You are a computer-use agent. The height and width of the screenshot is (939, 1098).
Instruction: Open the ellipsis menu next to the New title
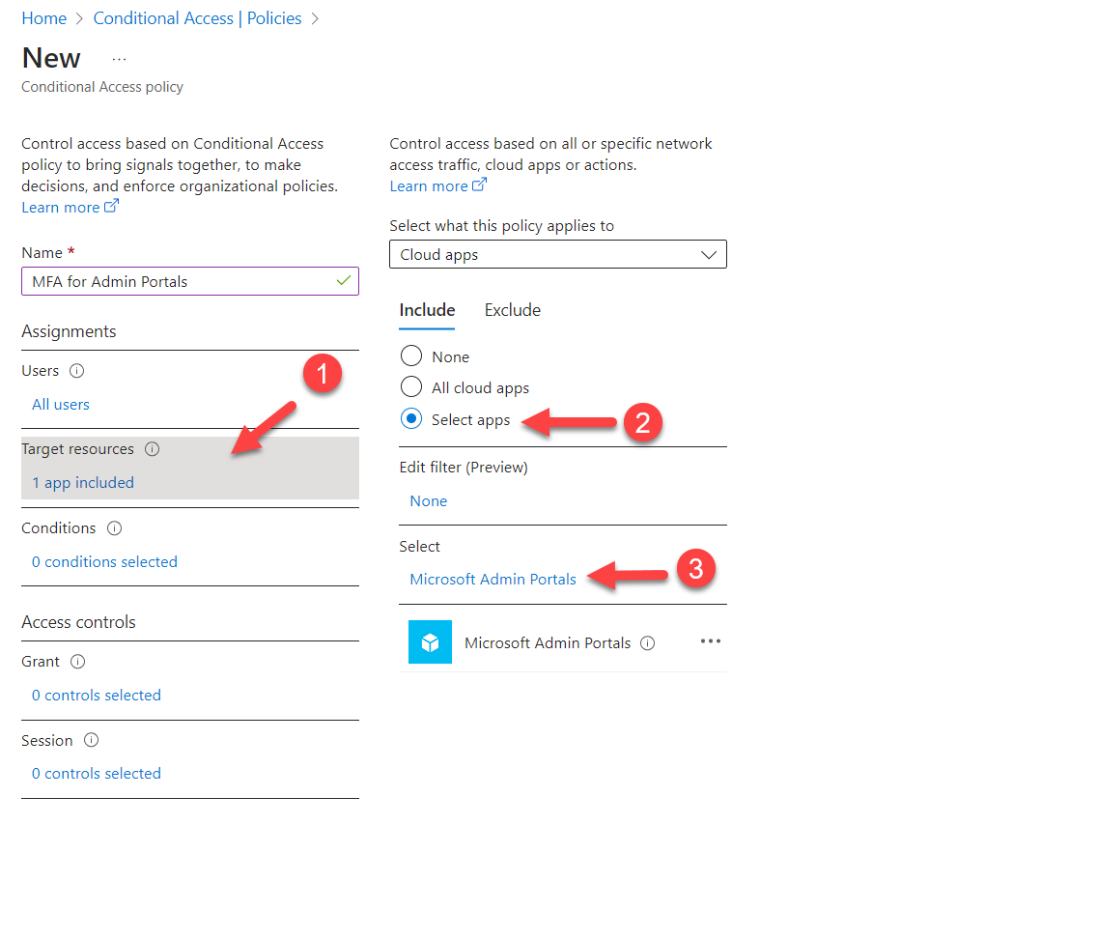click(x=119, y=58)
